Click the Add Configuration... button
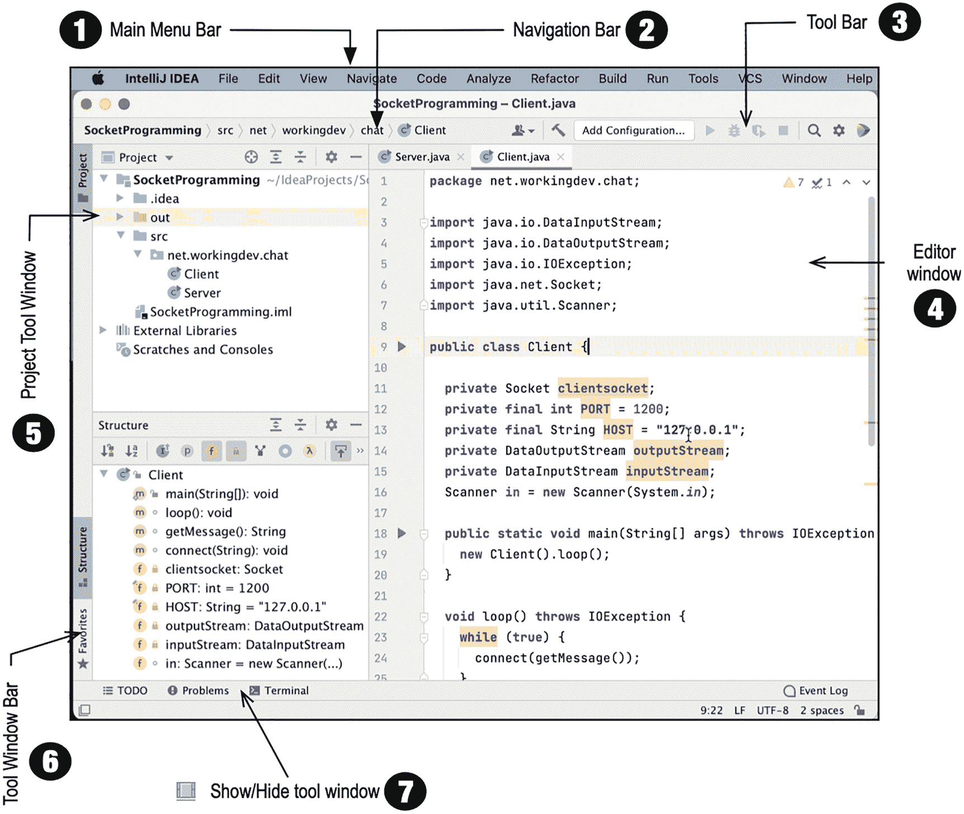The image size is (964, 814). 634,130
